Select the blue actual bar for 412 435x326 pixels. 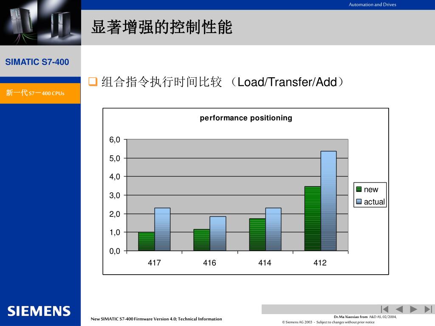point(329,201)
